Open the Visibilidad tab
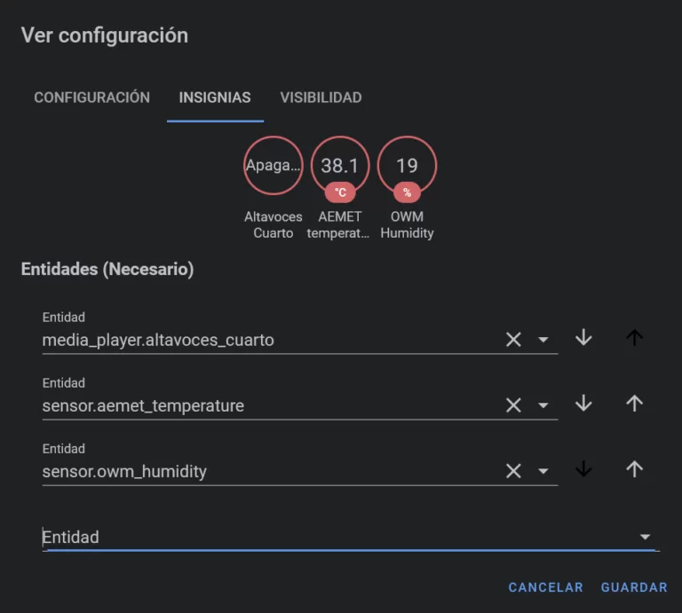The width and height of the screenshot is (682, 613). pyautogui.click(x=321, y=98)
